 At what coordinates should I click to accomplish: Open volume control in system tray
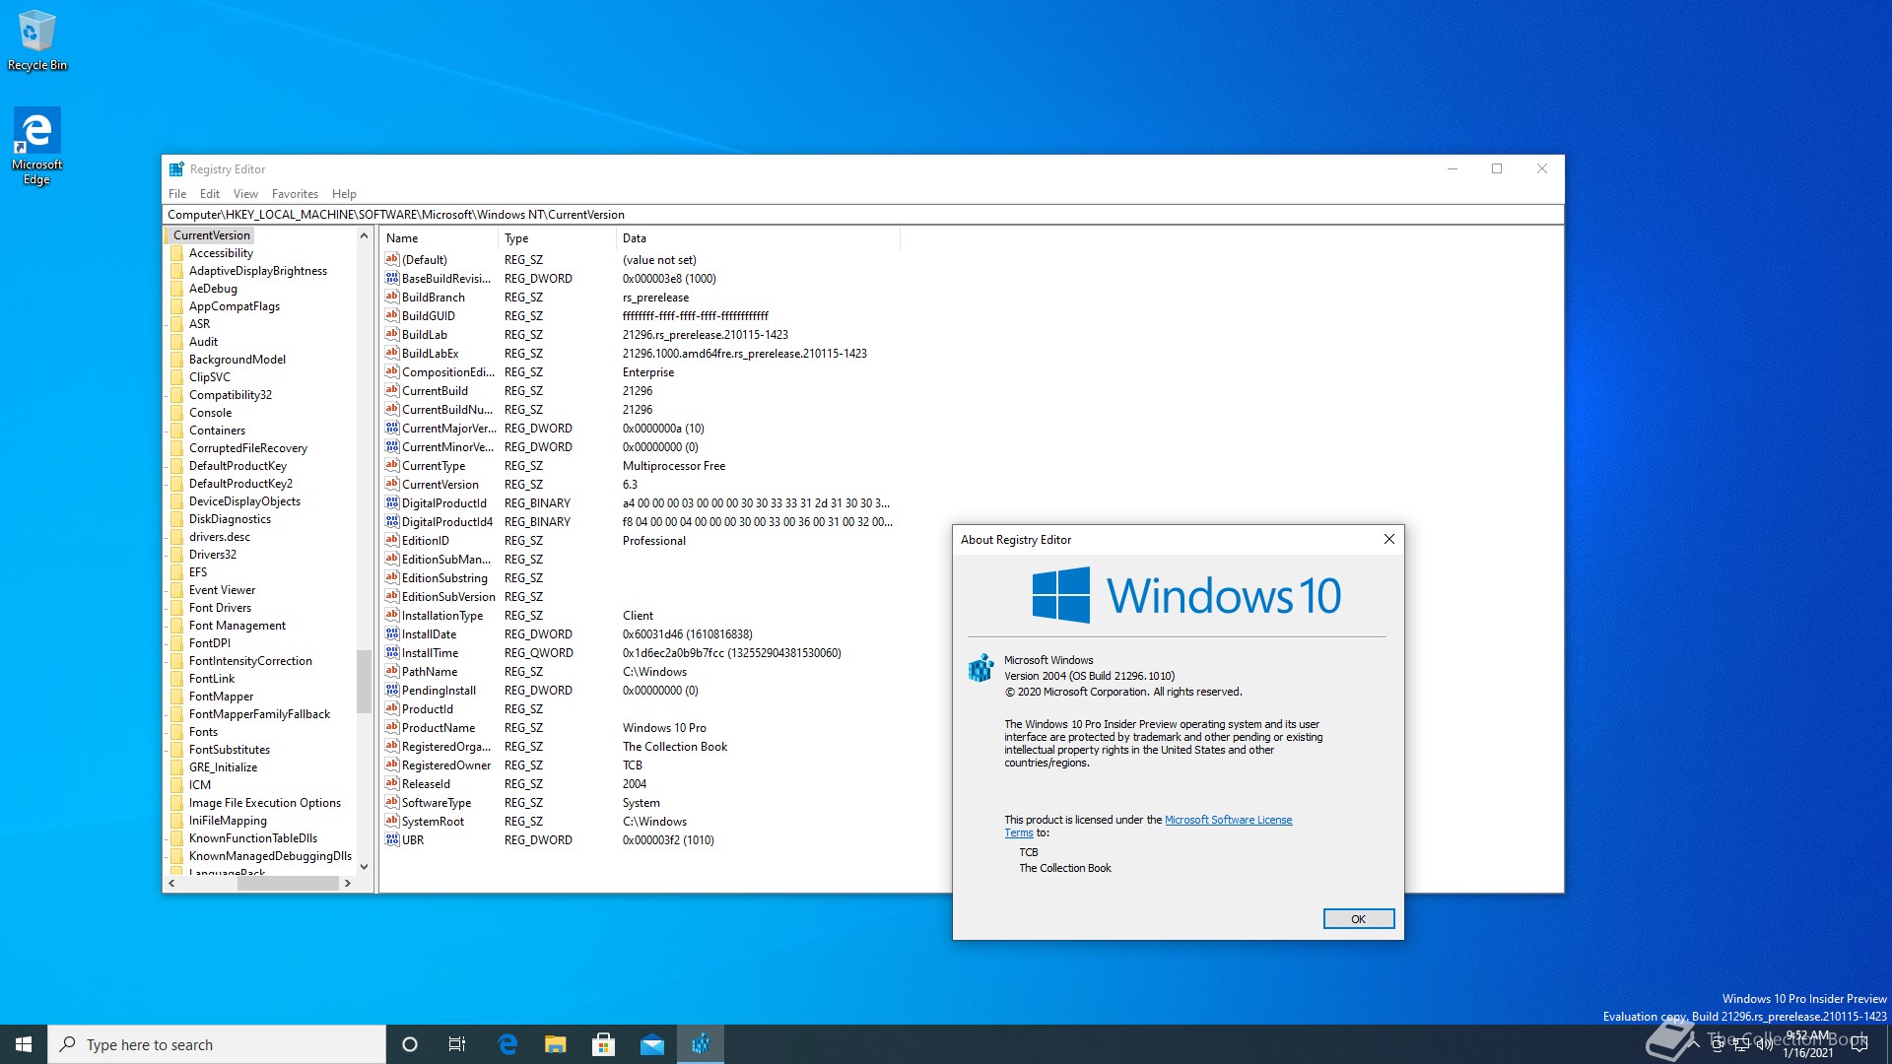(1765, 1045)
